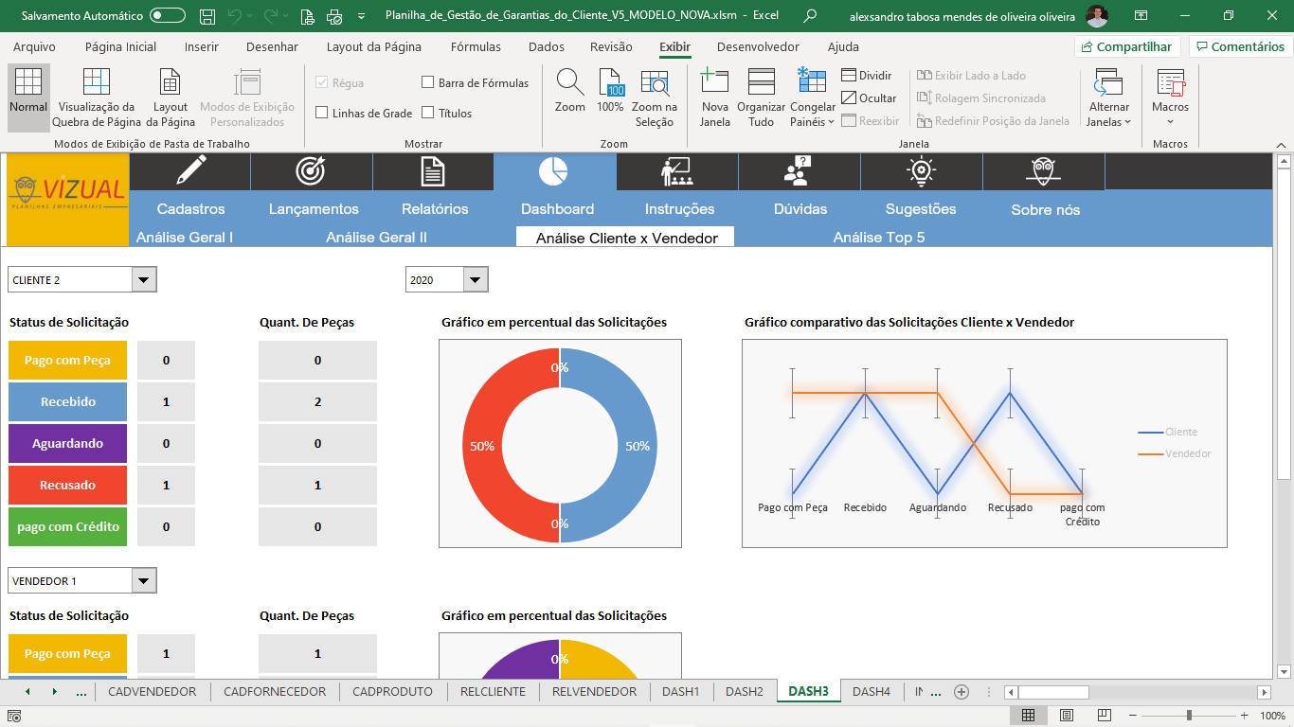This screenshot has height=727, width=1294.
Task: Collapse the ribbon with chevron
Action: point(1282,144)
